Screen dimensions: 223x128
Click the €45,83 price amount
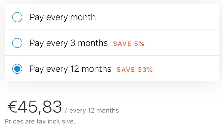click(35, 107)
